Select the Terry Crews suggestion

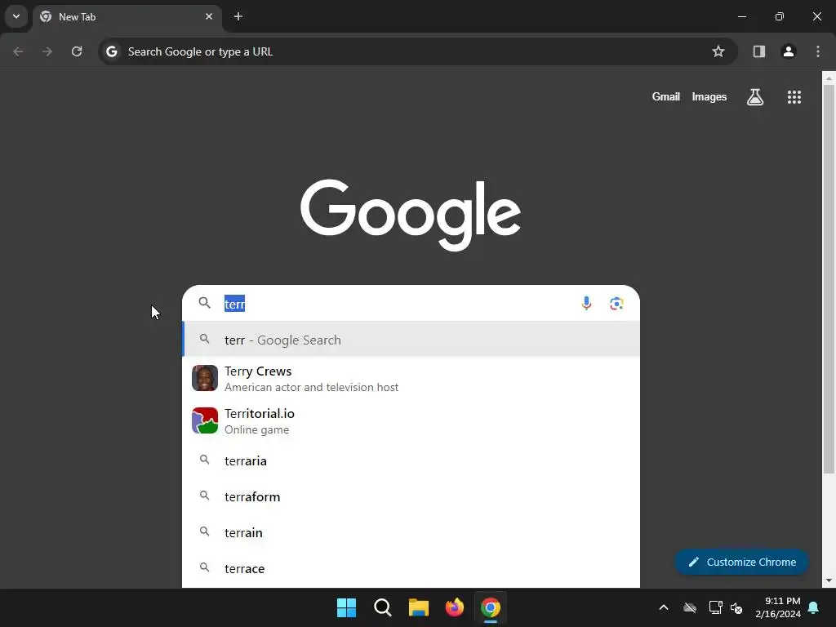tap(411, 378)
